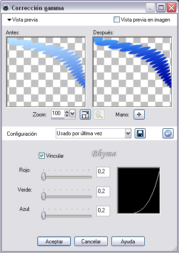Open the Configuración preset dropdown
This screenshot has width=179, height=253.
pyautogui.click(x=128, y=133)
